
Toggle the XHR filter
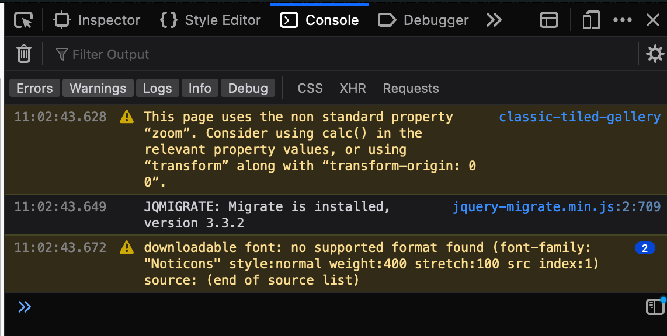[x=353, y=88]
